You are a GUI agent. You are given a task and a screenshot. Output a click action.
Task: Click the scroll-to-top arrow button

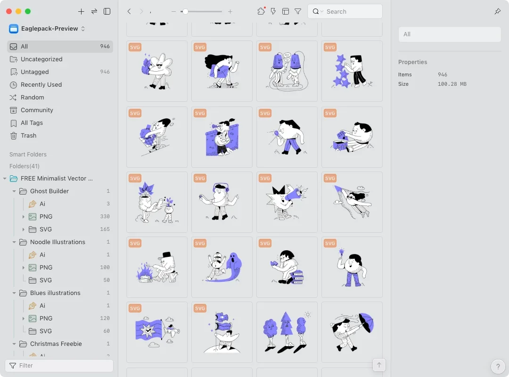pos(379,365)
